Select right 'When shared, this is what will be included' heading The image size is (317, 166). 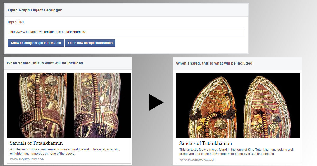[x=214, y=63]
